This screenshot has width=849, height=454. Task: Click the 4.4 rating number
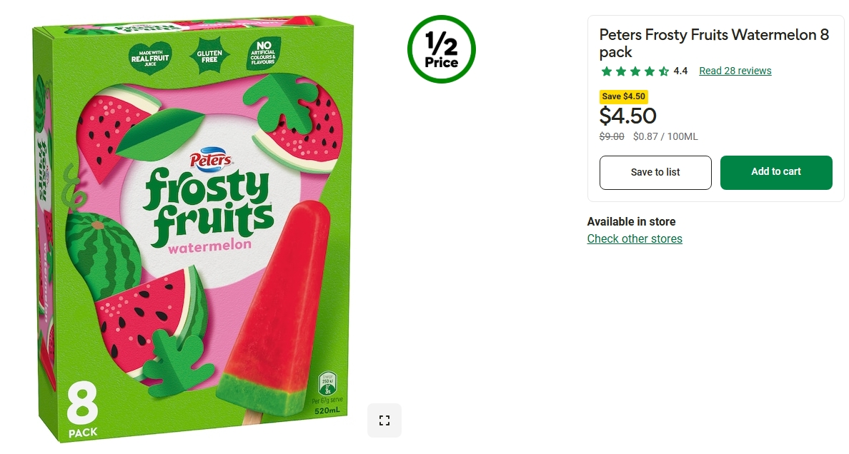point(680,71)
